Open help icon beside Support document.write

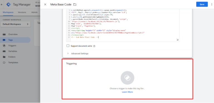94,46
